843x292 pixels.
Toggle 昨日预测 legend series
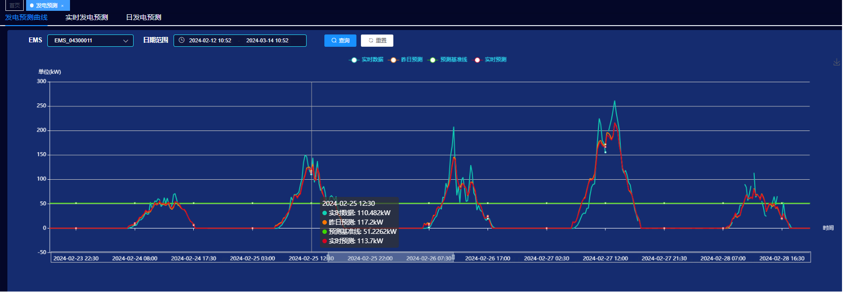[406, 60]
